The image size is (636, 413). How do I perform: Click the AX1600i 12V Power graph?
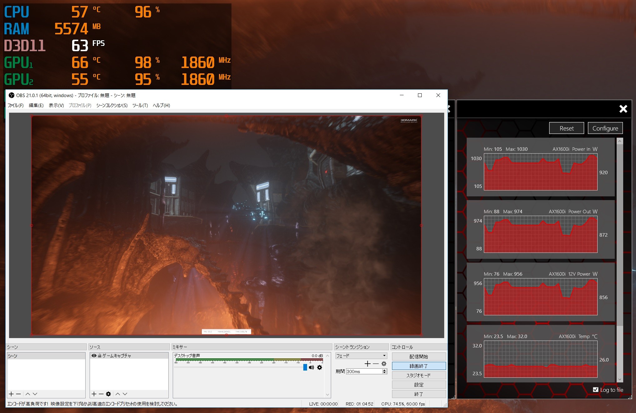pos(540,297)
